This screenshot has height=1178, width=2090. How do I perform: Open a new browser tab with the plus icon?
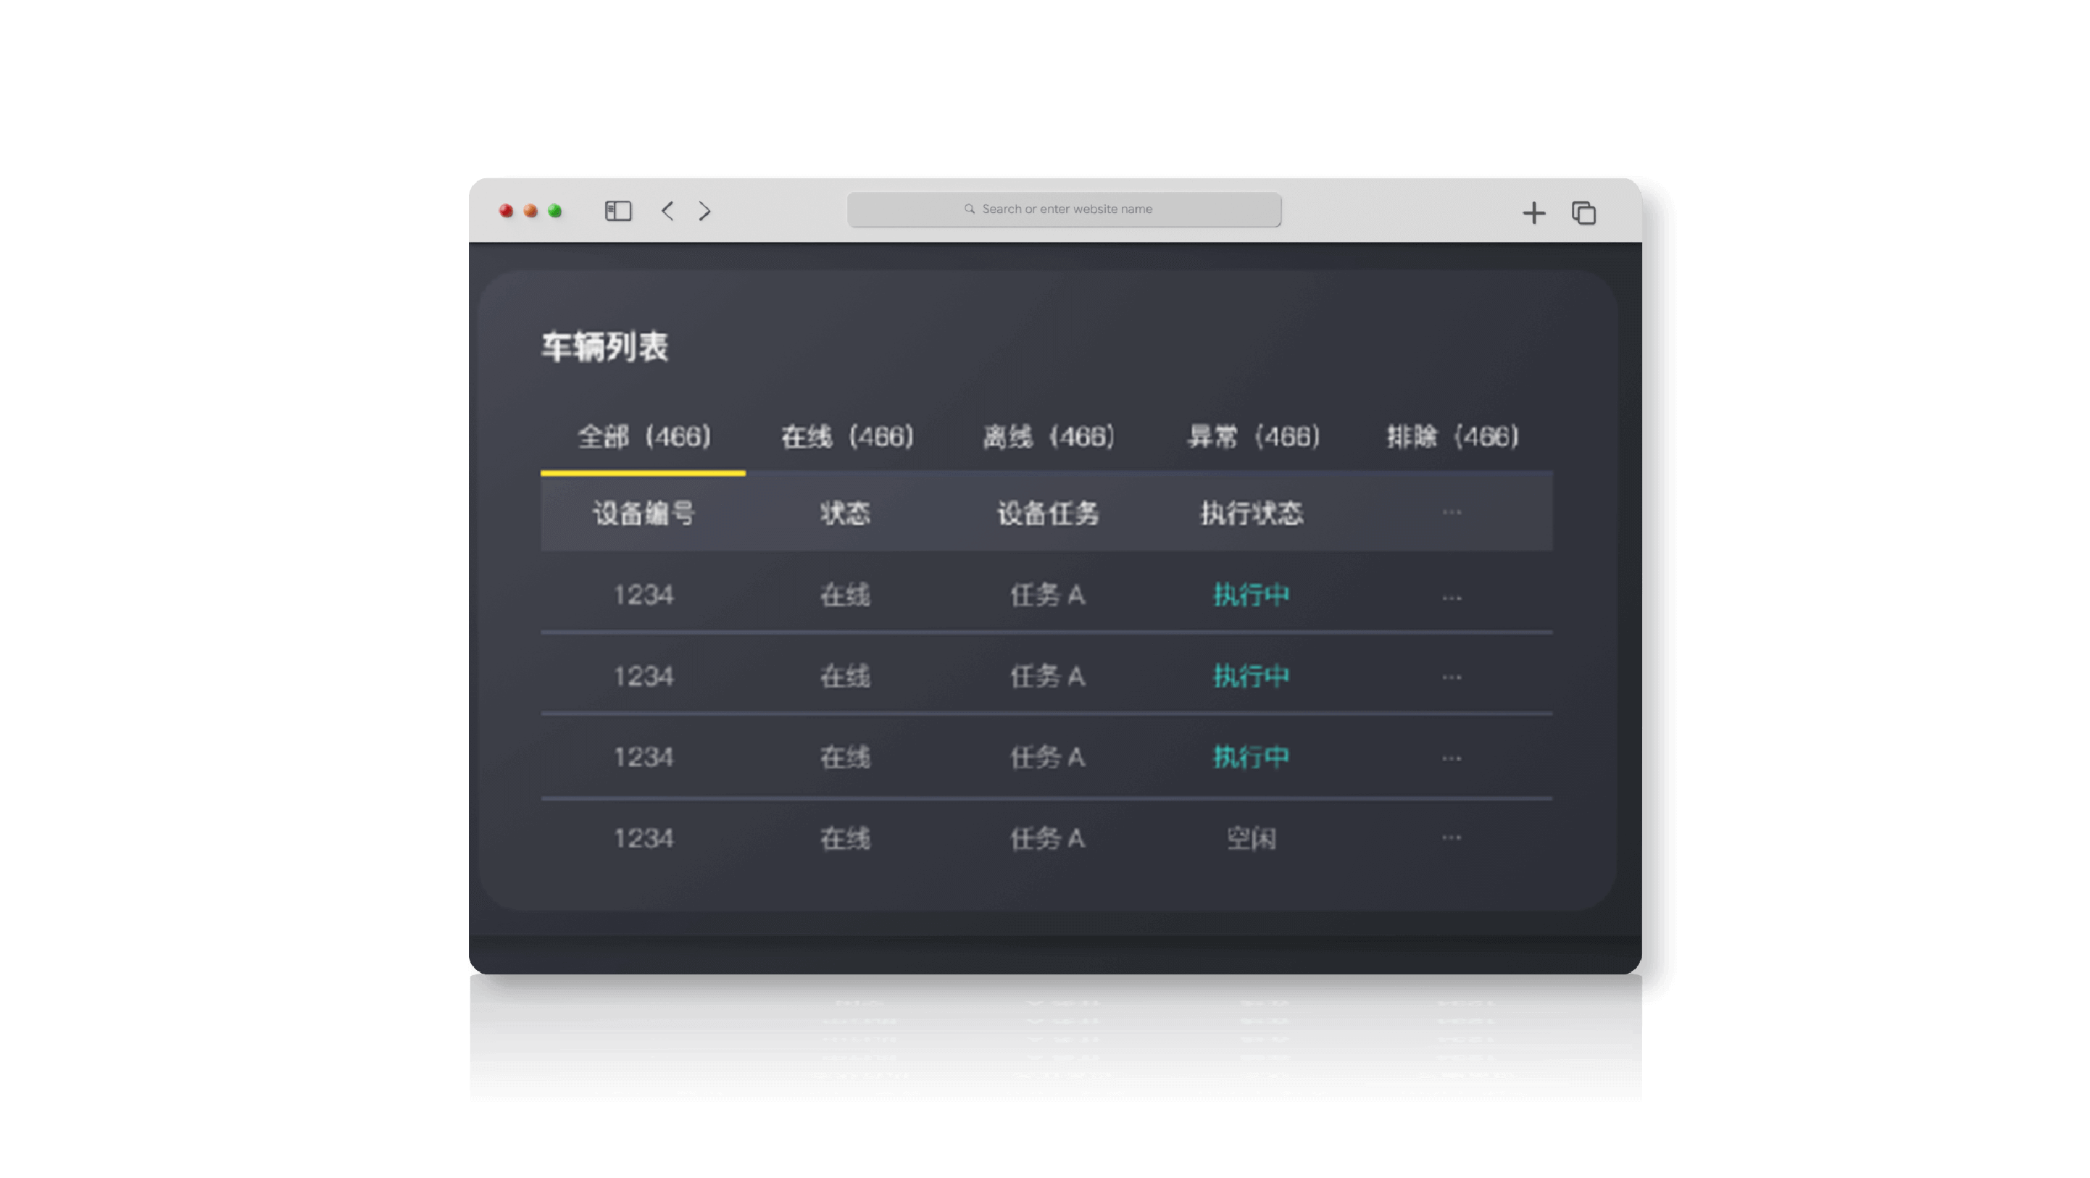click(1534, 212)
